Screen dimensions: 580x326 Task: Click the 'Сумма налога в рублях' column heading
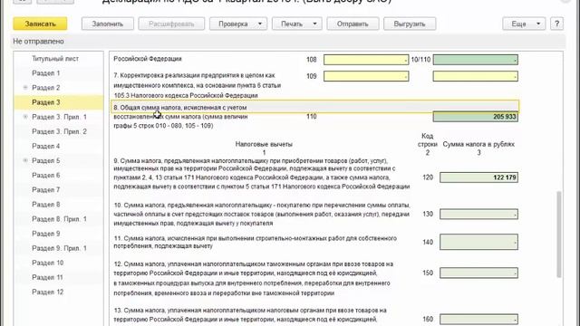pos(478,144)
